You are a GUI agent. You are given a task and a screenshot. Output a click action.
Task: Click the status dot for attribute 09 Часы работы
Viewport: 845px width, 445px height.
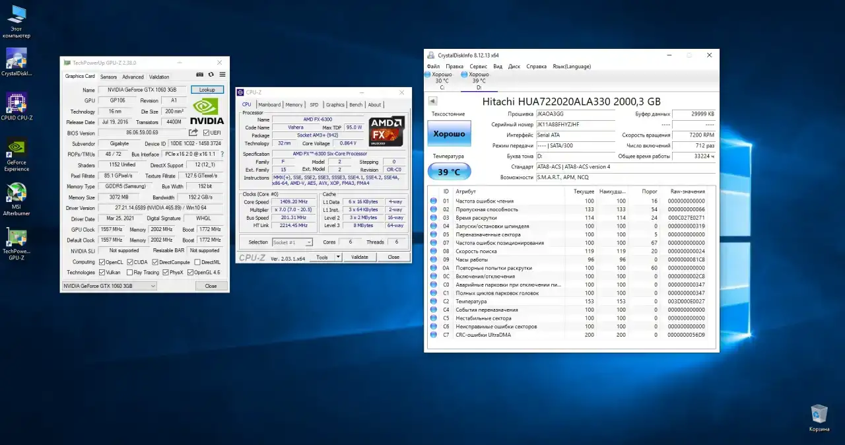pyautogui.click(x=434, y=259)
